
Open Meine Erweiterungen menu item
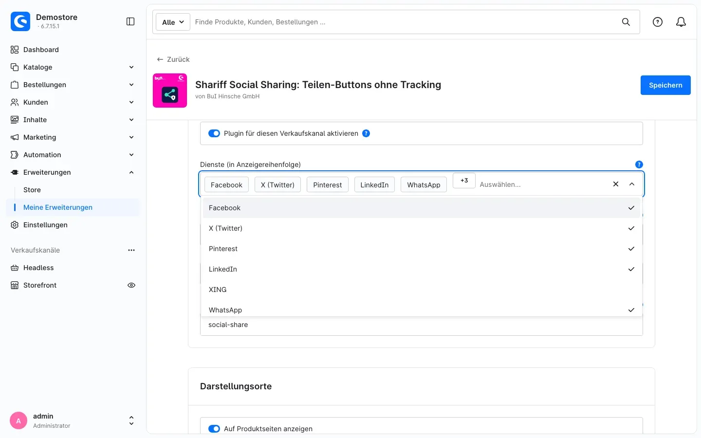point(73,207)
